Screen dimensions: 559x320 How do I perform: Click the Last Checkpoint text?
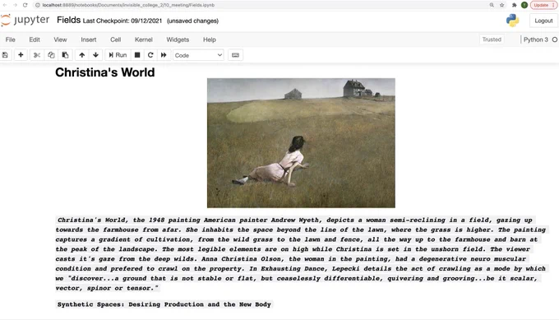click(x=122, y=21)
